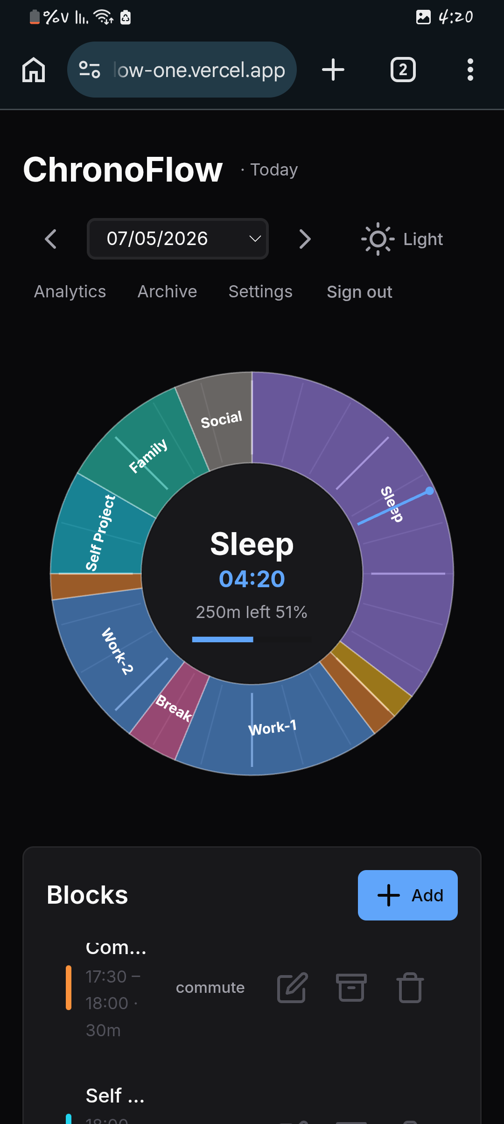Tap the browser home icon
The width and height of the screenshot is (504, 1124).
tap(34, 70)
